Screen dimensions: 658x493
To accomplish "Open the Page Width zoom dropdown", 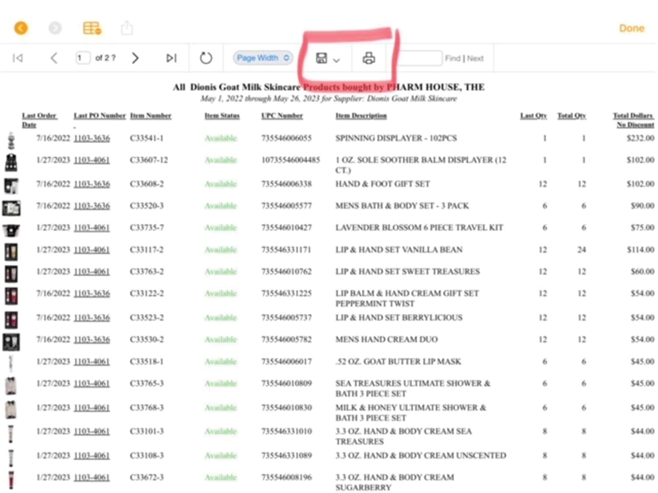I will pyautogui.click(x=263, y=58).
